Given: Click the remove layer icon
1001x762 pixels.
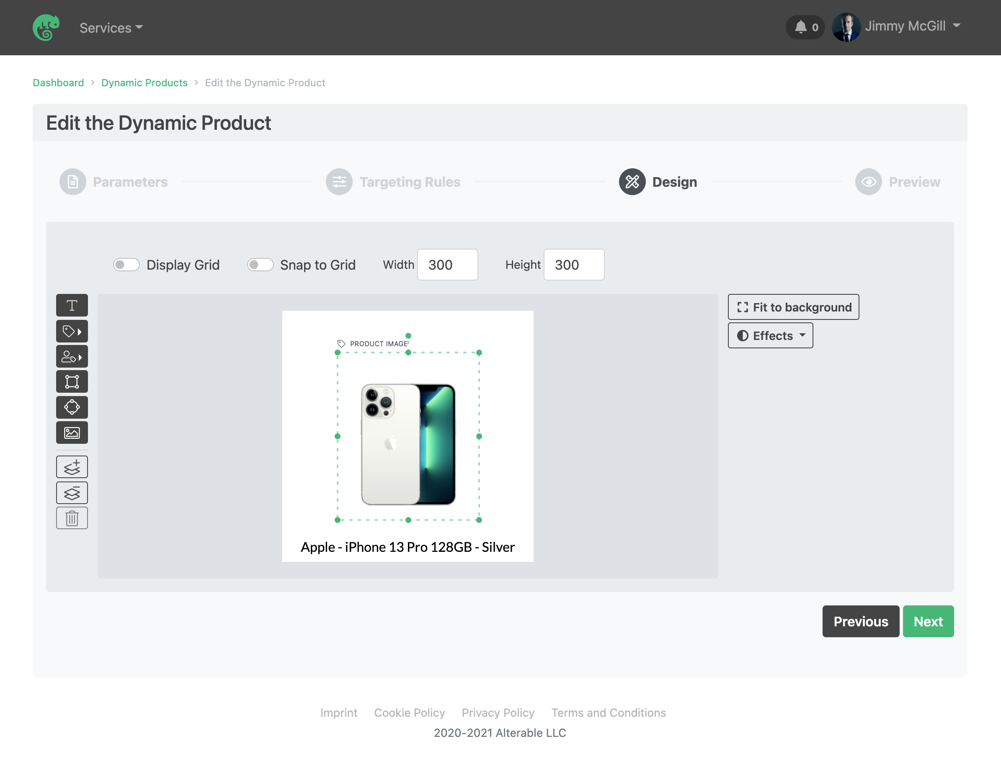Looking at the screenshot, I should pyautogui.click(x=72, y=492).
